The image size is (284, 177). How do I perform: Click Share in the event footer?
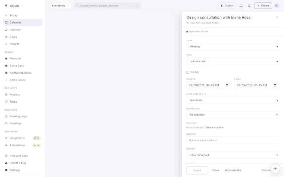coord(215,170)
